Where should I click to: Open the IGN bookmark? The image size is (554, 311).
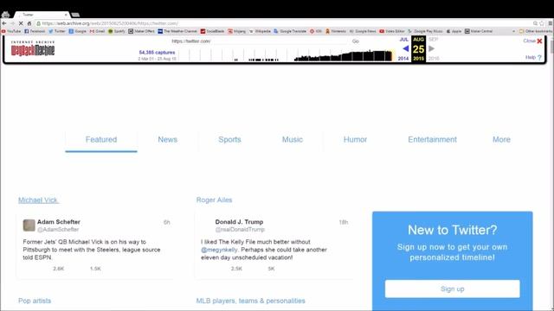[x=316, y=31]
